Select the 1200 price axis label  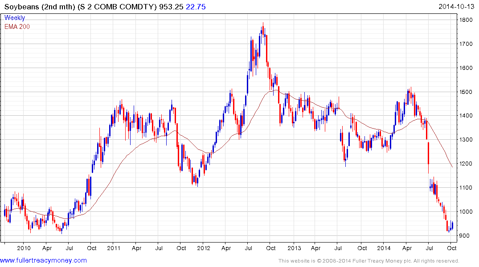point(466,164)
